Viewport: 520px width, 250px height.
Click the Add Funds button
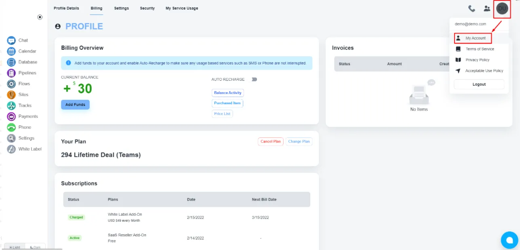click(x=75, y=105)
